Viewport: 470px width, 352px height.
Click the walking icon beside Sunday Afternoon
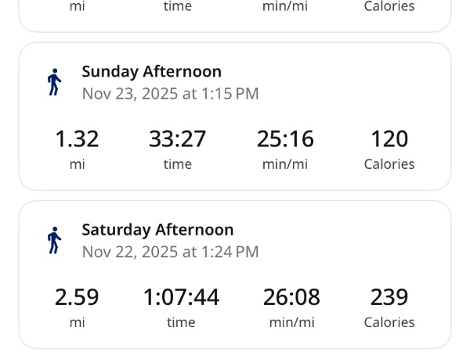click(x=54, y=82)
